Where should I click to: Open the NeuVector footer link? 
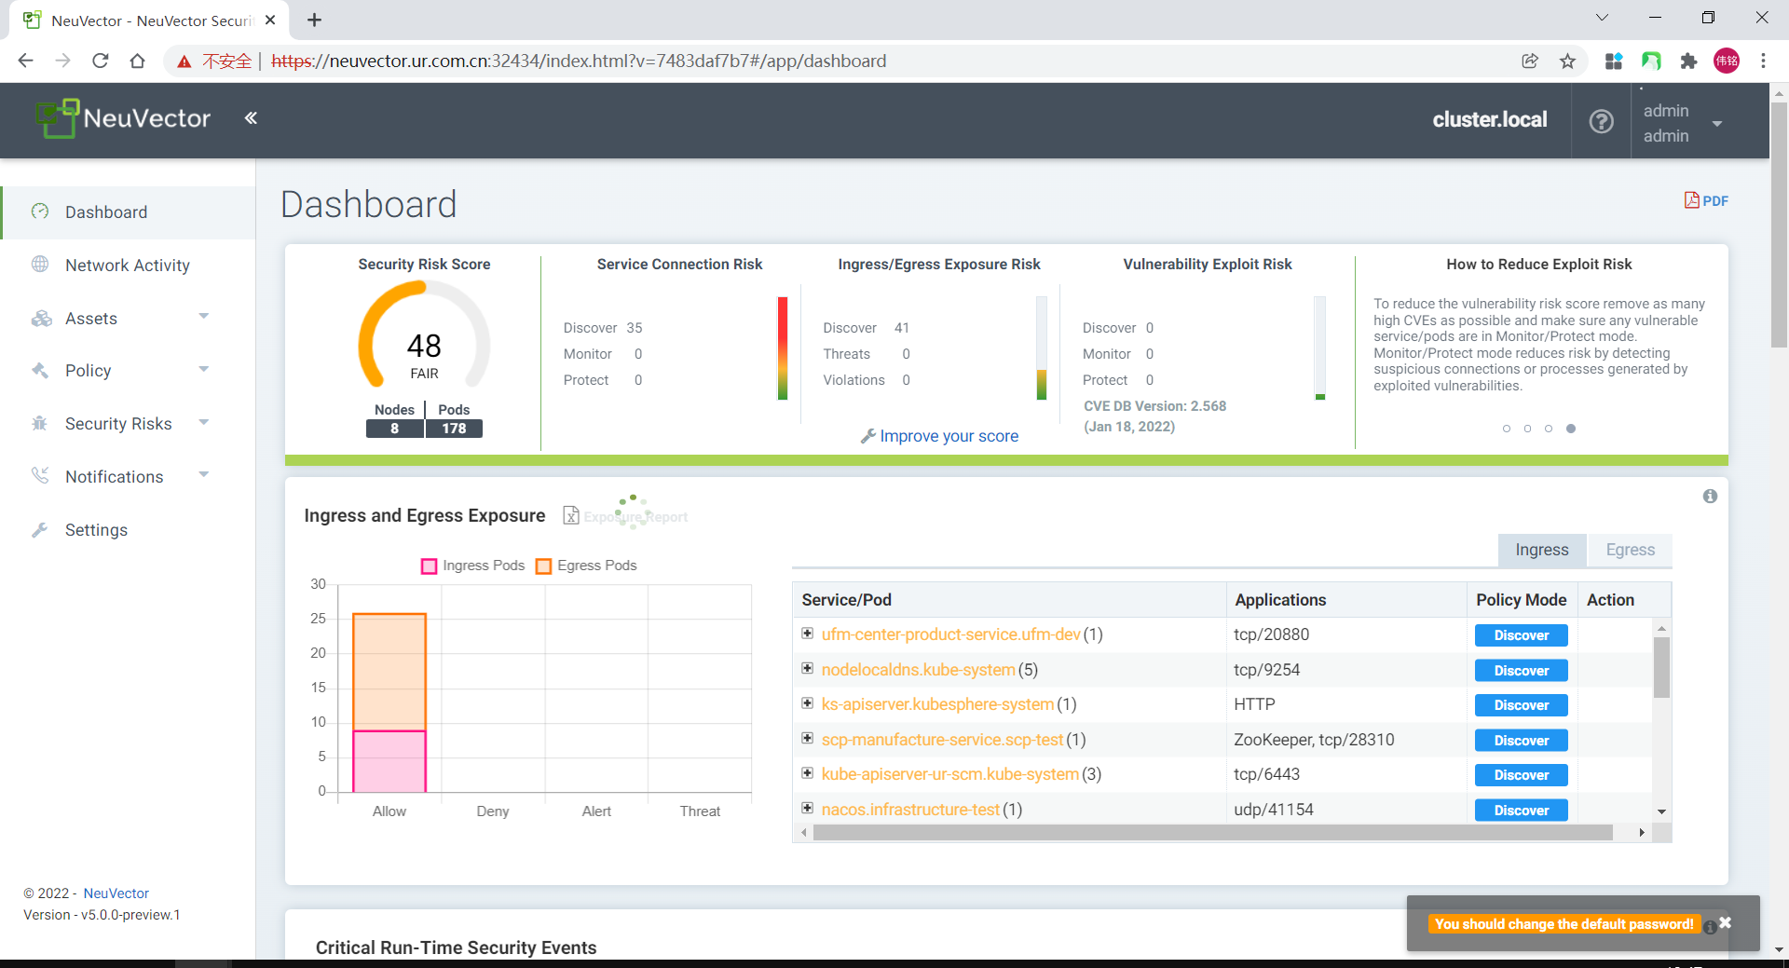116,893
